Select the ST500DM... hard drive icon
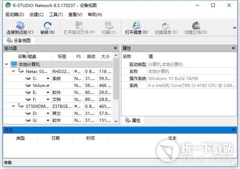 point(21,106)
